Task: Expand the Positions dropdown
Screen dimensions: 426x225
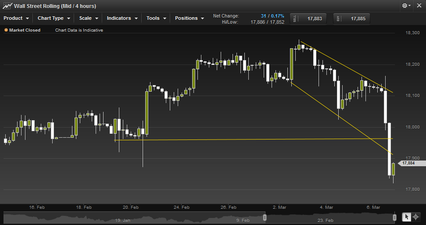Action: tap(189, 18)
